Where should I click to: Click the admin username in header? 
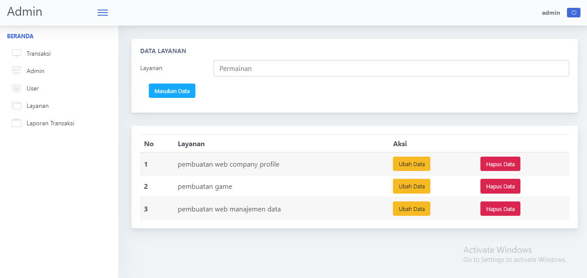(550, 13)
